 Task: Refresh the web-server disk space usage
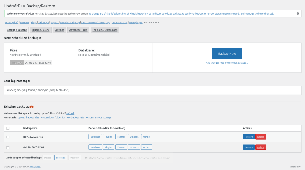[x=71, y=113]
